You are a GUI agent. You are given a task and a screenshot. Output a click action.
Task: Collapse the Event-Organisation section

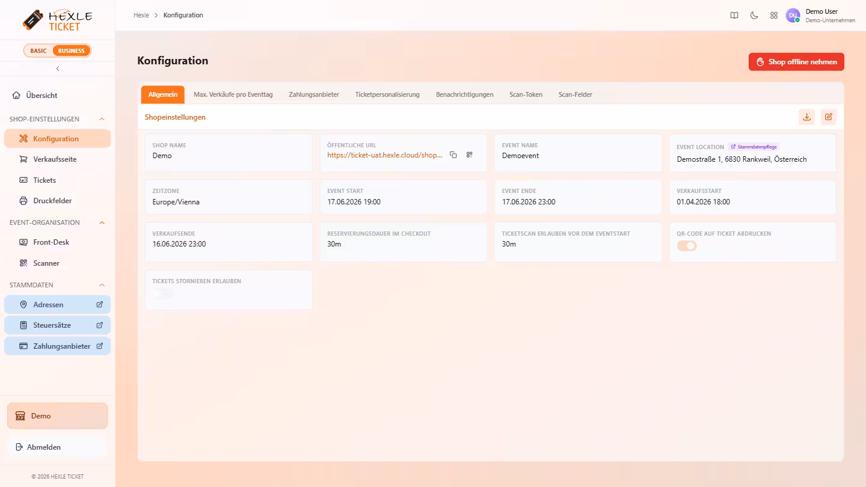(102, 222)
